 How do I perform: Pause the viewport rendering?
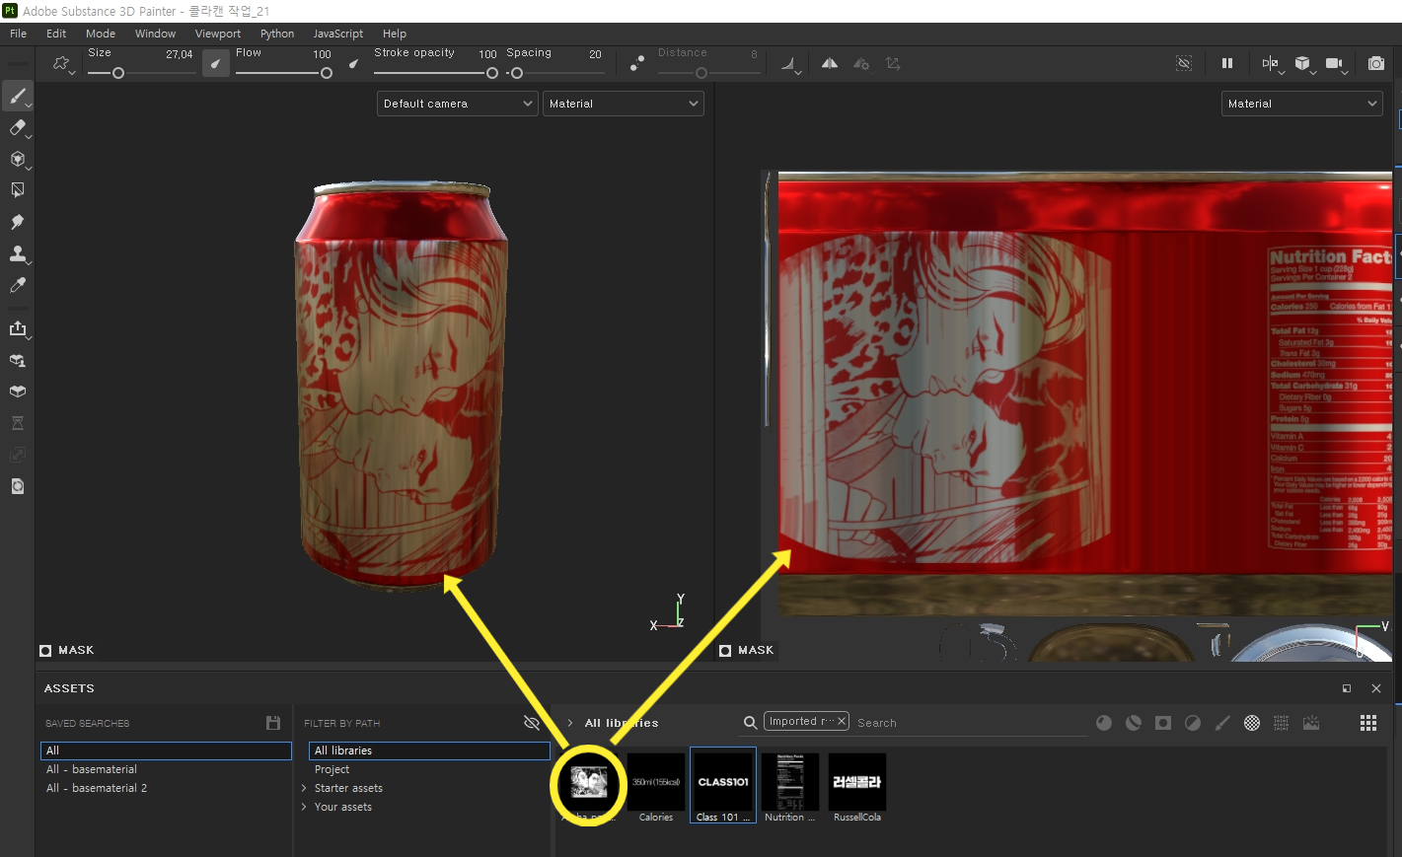[1227, 63]
